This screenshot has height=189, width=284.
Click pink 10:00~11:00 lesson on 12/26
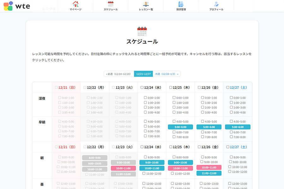click(209, 168)
